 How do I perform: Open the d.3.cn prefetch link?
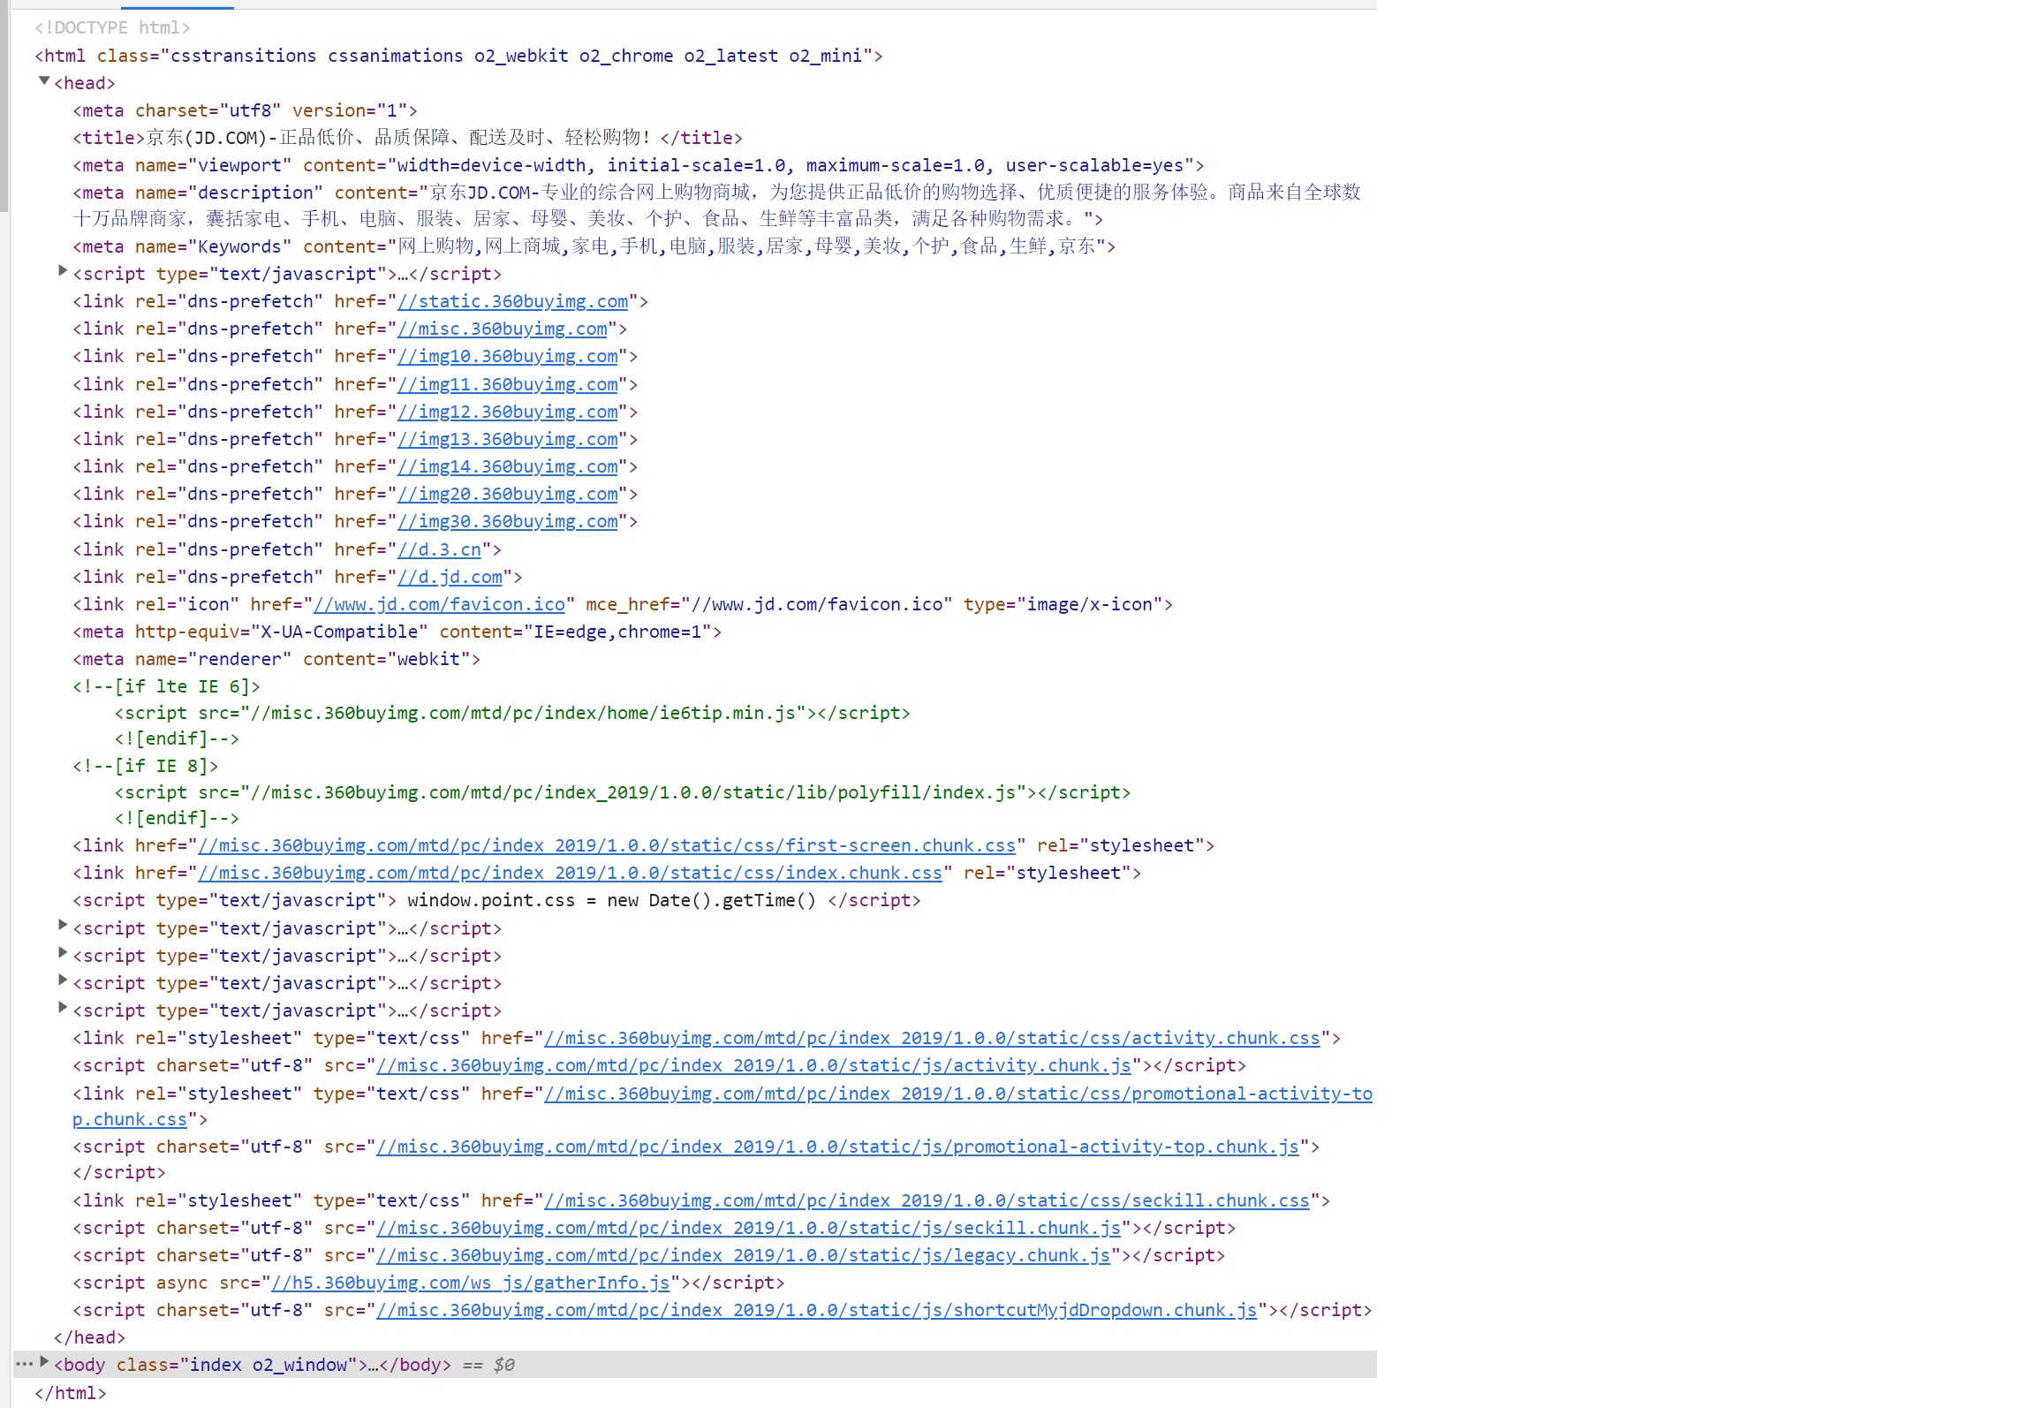[439, 550]
